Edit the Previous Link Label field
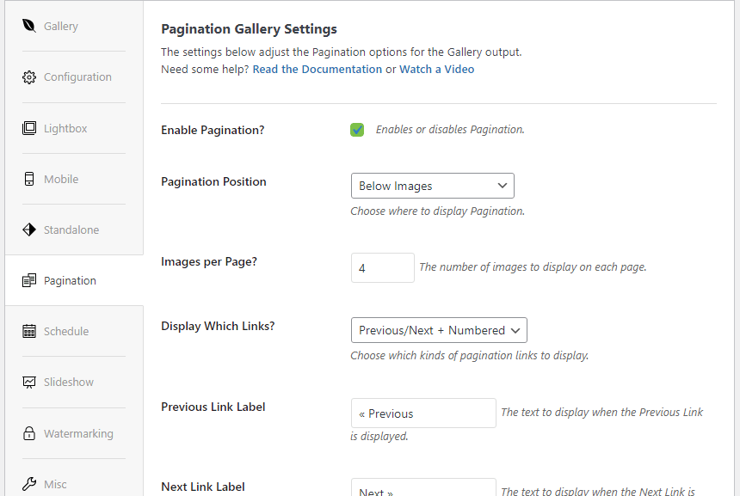The width and height of the screenshot is (740, 496). (x=422, y=413)
